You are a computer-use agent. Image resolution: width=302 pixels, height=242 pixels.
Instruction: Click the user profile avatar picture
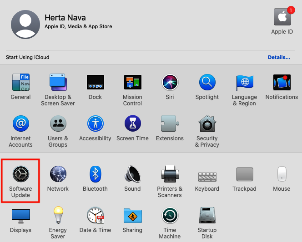coord(25,25)
